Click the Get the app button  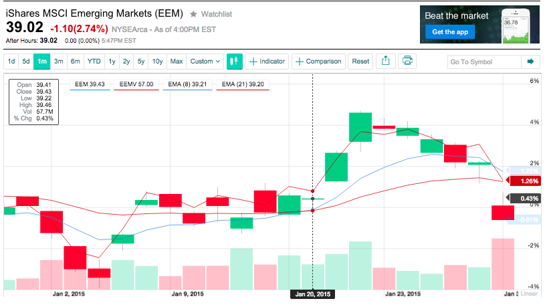(x=450, y=32)
